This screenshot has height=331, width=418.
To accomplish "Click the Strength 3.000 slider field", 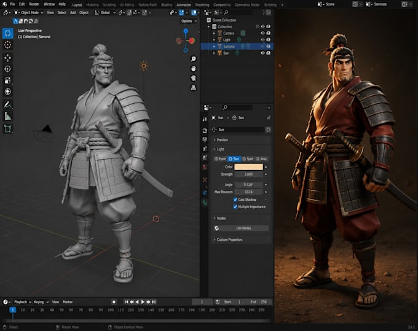I will click(x=248, y=174).
